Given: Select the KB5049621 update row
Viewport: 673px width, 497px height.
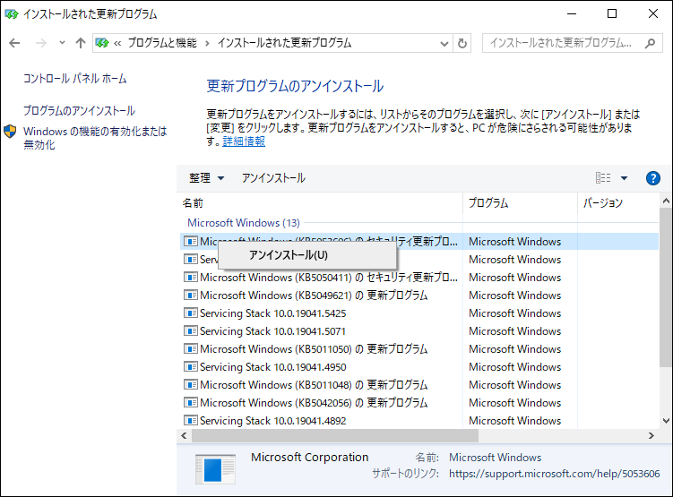Looking at the screenshot, I should pos(418,296).
